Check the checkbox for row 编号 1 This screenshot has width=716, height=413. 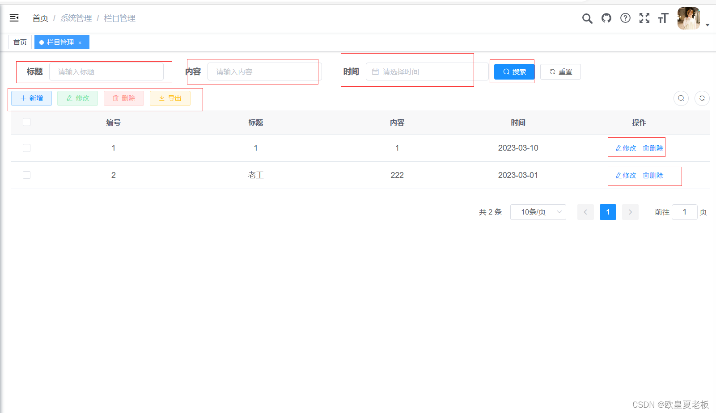coord(26,148)
